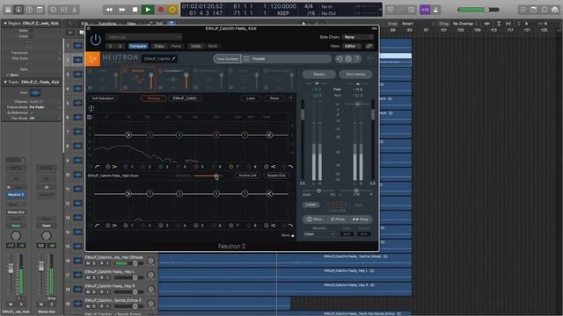
Task: Mute the Hat Offbeat track
Action: coord(88,263)
